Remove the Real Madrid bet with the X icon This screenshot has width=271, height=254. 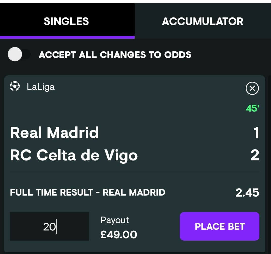[x=252, y=88]
